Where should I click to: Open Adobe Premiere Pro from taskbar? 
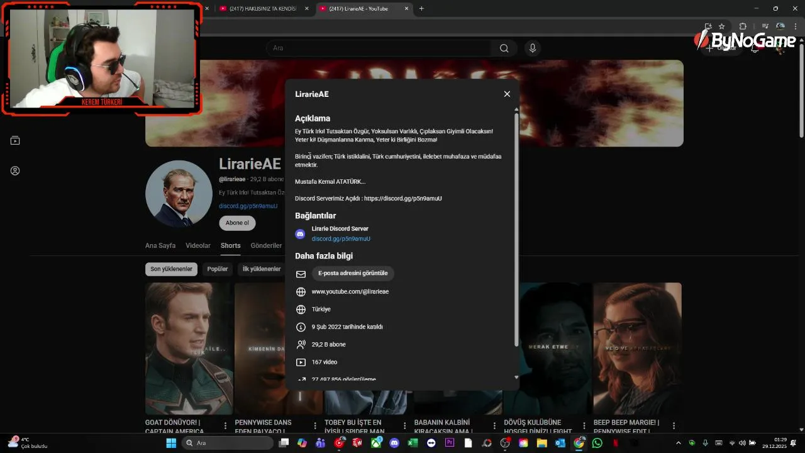point(450,443)
